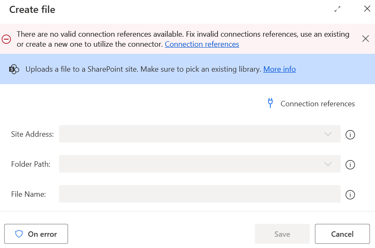
Task: Open Connection references link in error banner
Action: 202,44
